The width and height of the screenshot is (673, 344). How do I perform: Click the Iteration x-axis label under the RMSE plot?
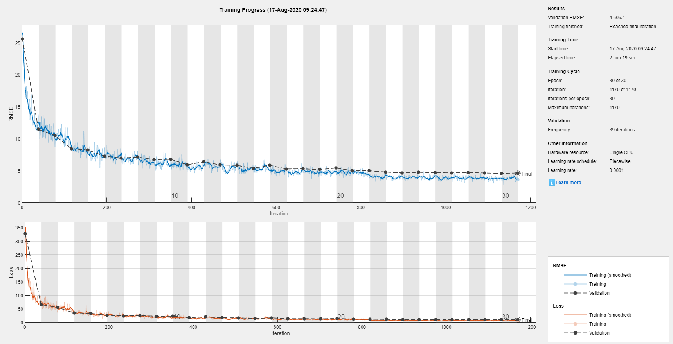coord(279,214)
